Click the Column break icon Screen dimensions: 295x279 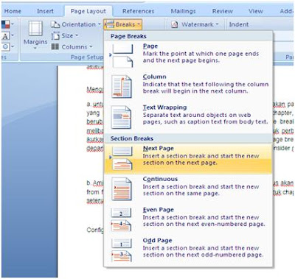tap(122, 87)
